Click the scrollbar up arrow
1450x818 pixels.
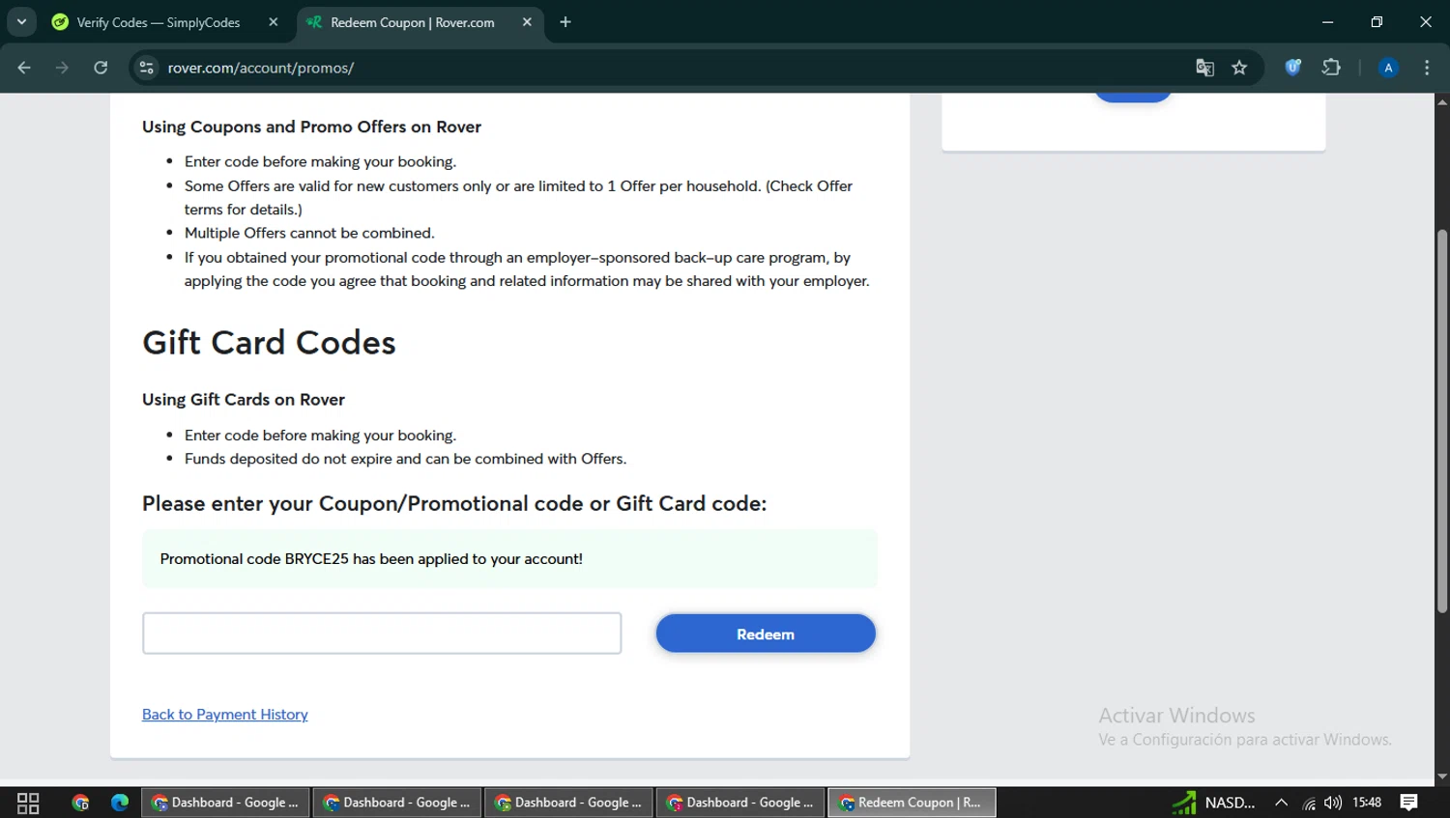pos(1442,100)
